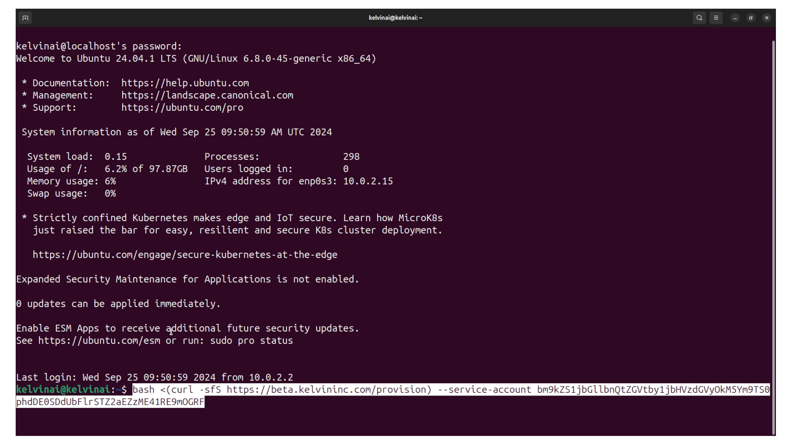Click the beta.kelvininc.com/provision URL in the command
The height and width of the screenshot is (445, 792).
coord(326,390)
